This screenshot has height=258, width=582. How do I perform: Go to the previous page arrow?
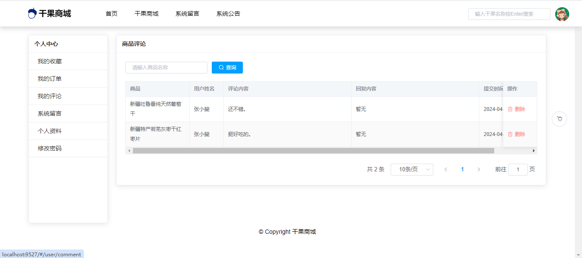(x=446, y=170)
